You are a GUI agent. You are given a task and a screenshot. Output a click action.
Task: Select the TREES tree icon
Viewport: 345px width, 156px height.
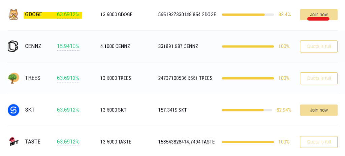point(13,78)
